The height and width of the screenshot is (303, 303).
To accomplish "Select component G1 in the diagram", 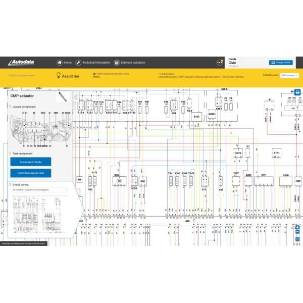I will pyautogui.click(x=248, y=153).
